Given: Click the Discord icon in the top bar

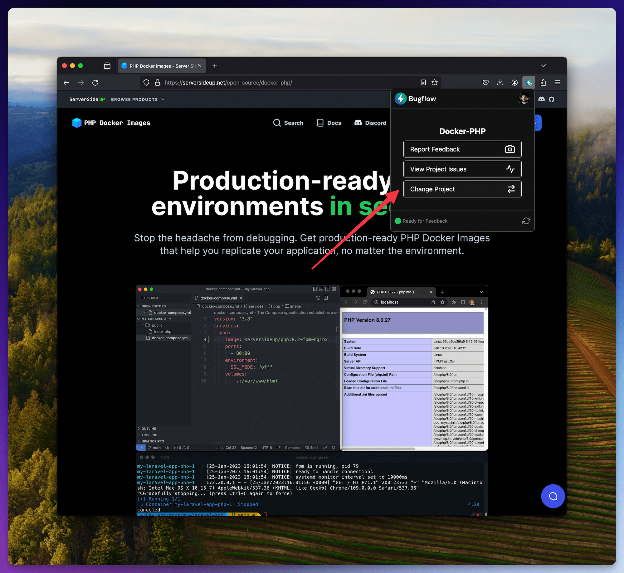Looking at the screenshot, I should point(542,99).
